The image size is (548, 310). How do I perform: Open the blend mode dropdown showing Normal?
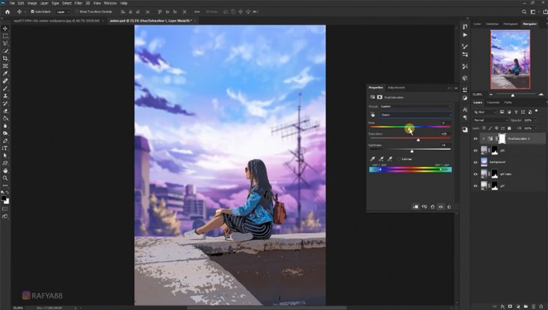[x=490, y=120]
